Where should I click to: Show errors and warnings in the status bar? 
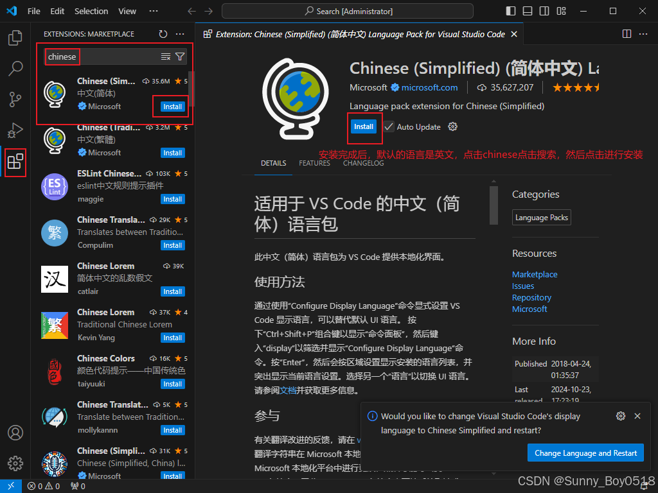coord(44,487)
